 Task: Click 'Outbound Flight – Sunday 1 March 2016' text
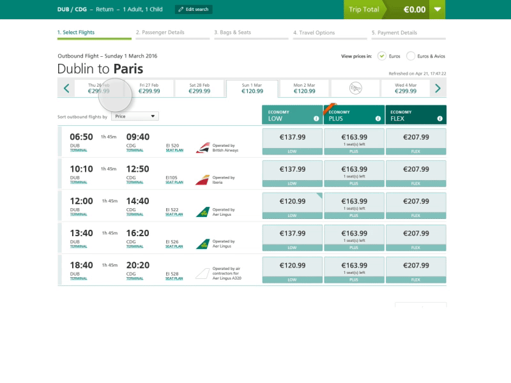point(107,56)
